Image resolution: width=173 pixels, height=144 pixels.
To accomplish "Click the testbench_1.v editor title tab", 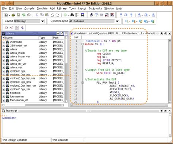I will pos(114,33).
